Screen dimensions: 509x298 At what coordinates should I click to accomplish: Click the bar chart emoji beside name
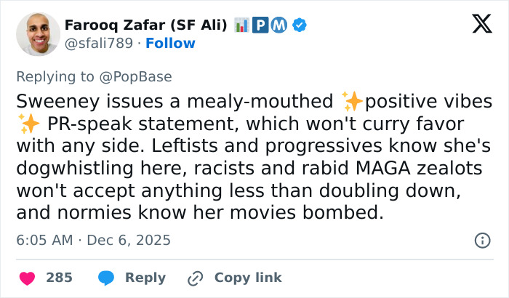coord(241,25)
